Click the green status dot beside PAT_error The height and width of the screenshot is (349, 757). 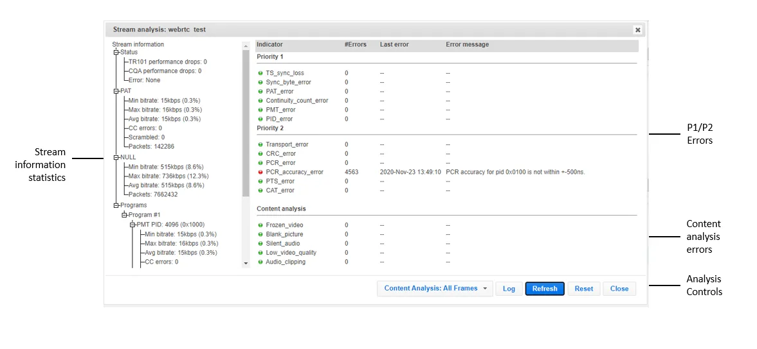pos(260,92)
